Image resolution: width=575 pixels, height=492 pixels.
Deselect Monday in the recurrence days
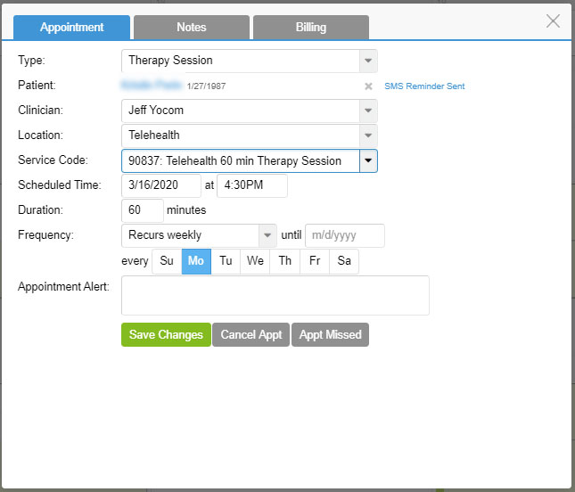196,261
